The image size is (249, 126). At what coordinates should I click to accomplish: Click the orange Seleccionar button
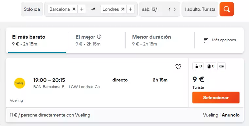[x=216, y=98]
